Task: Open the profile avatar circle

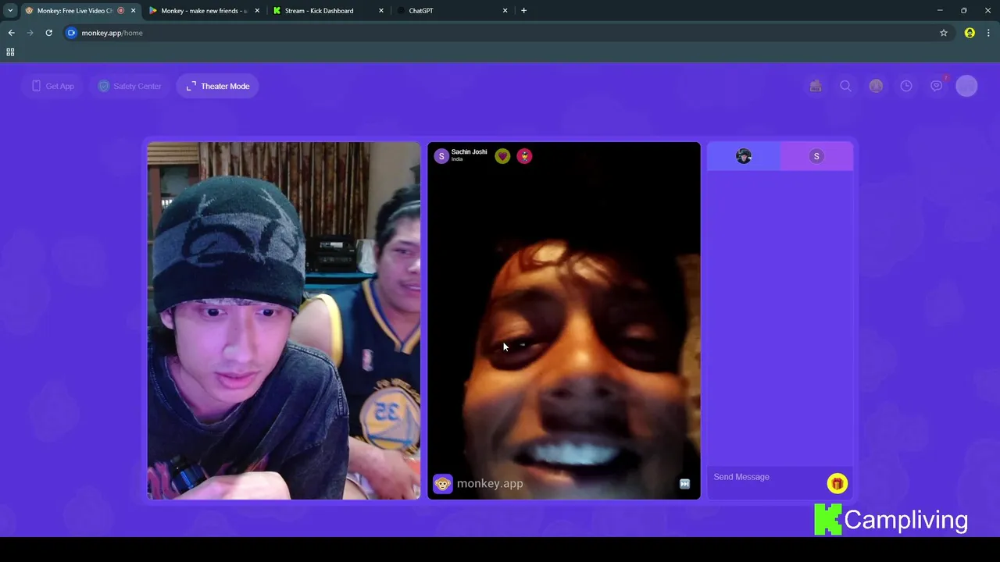Action: coord(966,86)
